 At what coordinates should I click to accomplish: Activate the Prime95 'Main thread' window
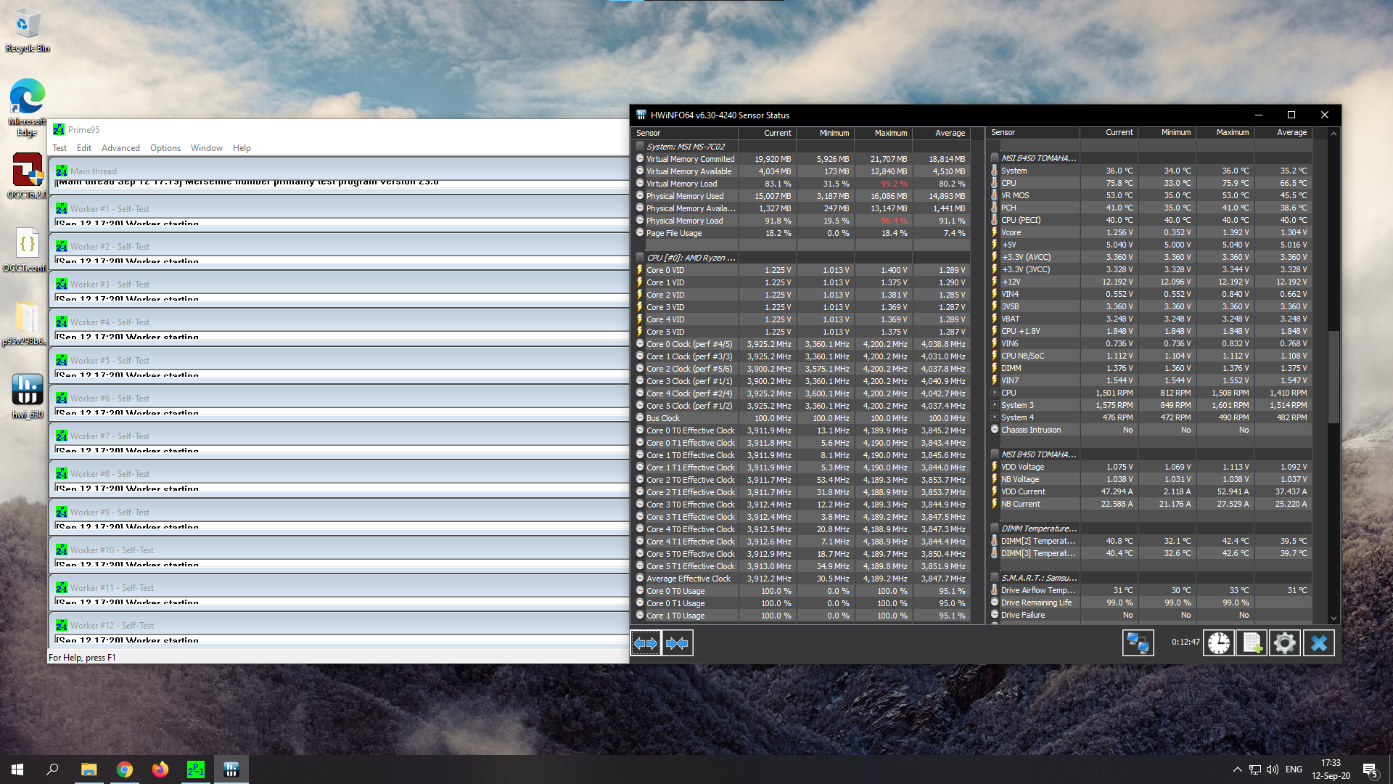(339, 171)
